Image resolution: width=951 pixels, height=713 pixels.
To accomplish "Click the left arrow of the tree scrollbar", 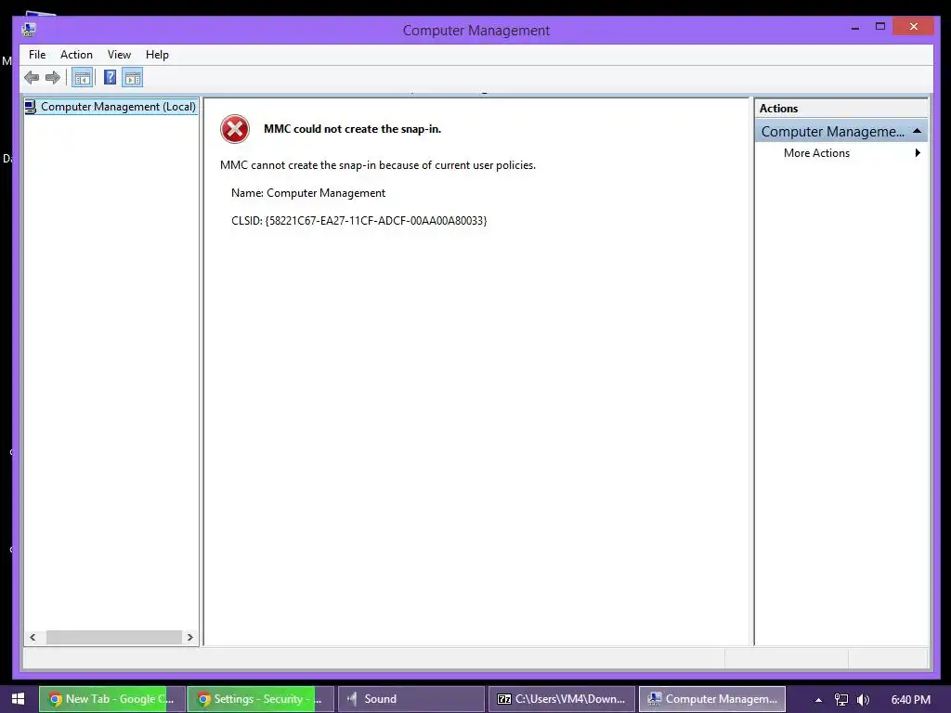I will [x=33, y=637].
